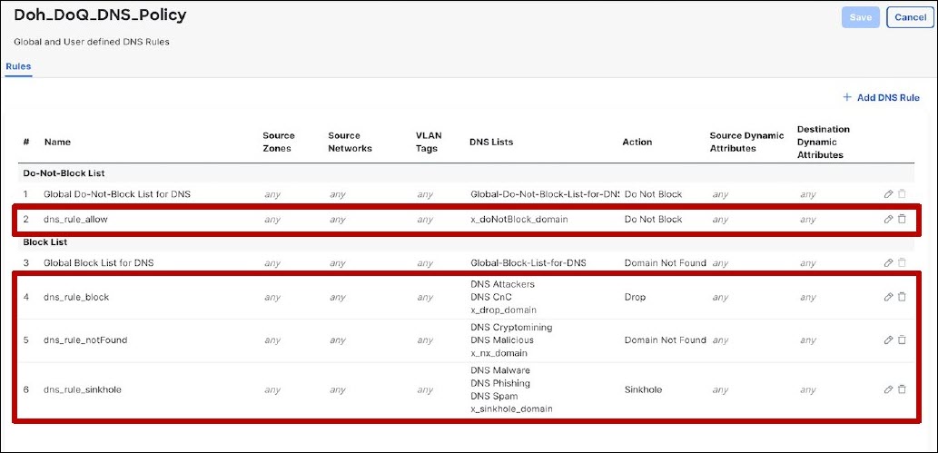Select the dns_rule_sinkhole rule name
Screen dimensions: 938x453
[83, 389]
